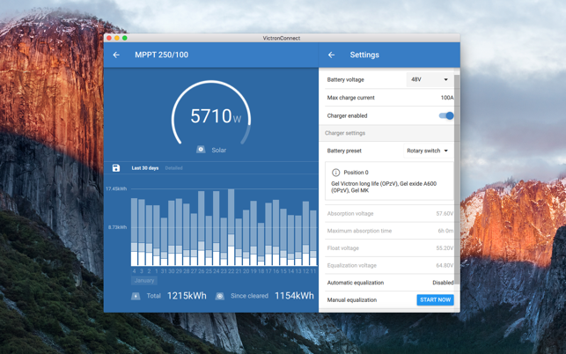
Task: Click the green maximize window button
Action: click(125, 38)
